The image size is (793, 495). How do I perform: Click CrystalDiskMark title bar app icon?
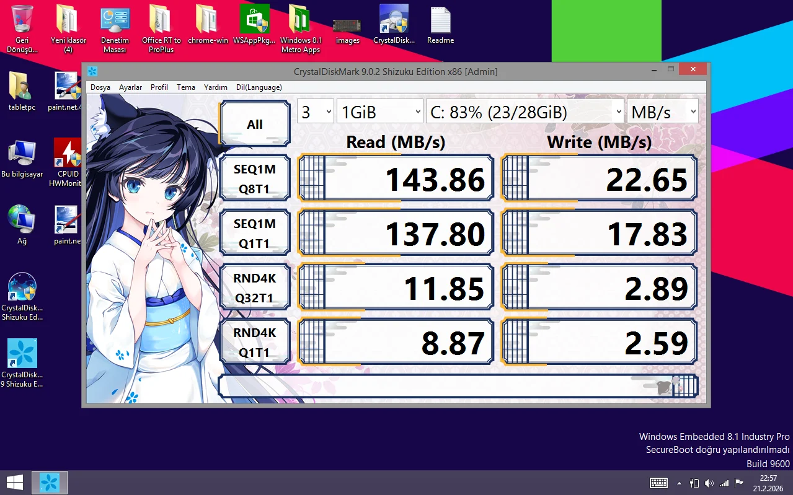point(92,71)
